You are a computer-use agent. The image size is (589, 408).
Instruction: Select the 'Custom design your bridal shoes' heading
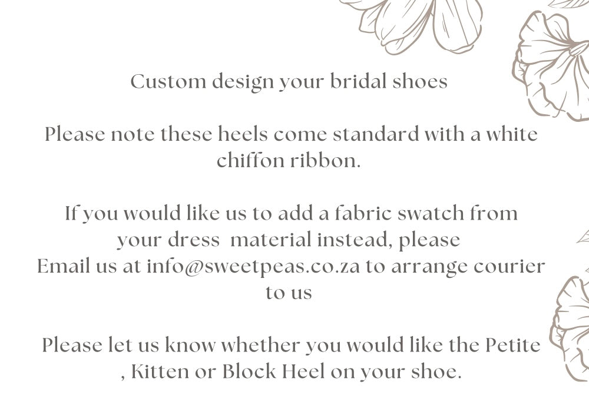[289, 82]
